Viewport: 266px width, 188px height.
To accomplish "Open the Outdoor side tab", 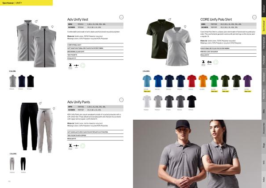I will (264, 8).
